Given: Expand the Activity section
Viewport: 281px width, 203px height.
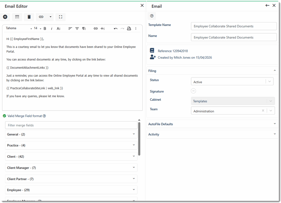Looking at the screenshot, I should point(212,134).
